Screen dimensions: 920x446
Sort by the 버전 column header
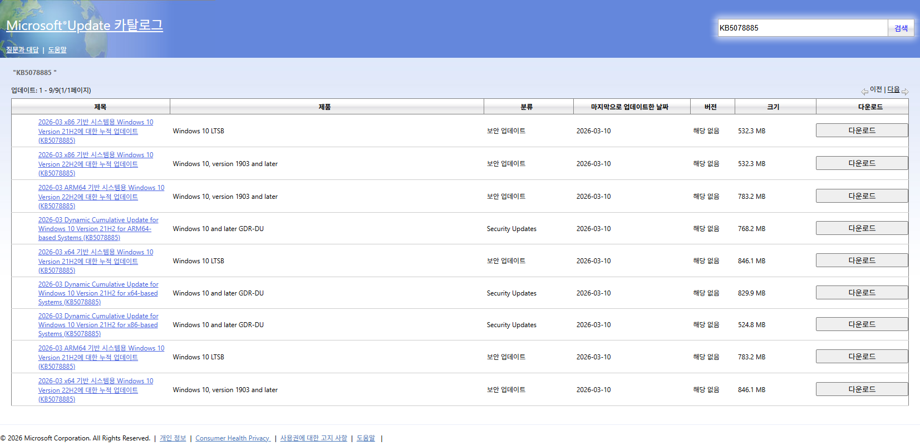tap(710, 107)
